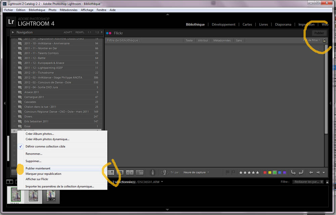Click the Publier button
The image size is (336, 215).
click(x=319, y=33)
